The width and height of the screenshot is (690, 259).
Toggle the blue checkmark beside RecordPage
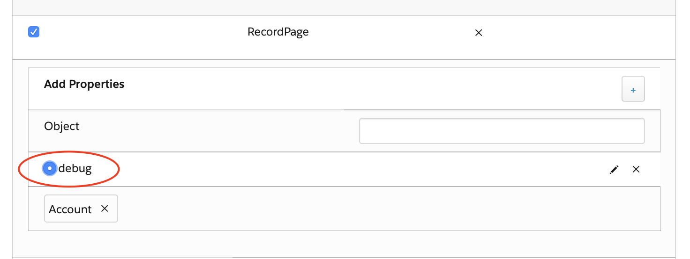pos(34,32)
